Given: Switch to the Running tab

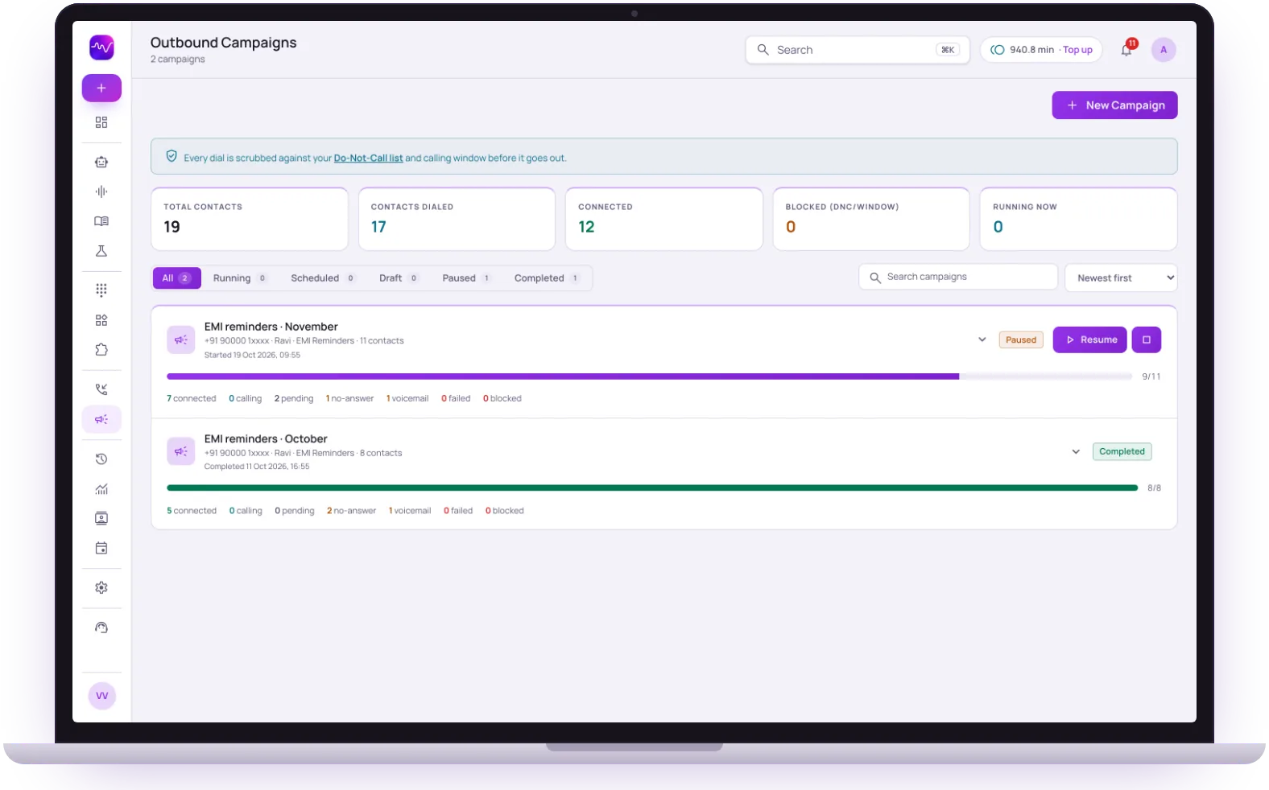Looking at the screenshot, I should pos(239,278).
